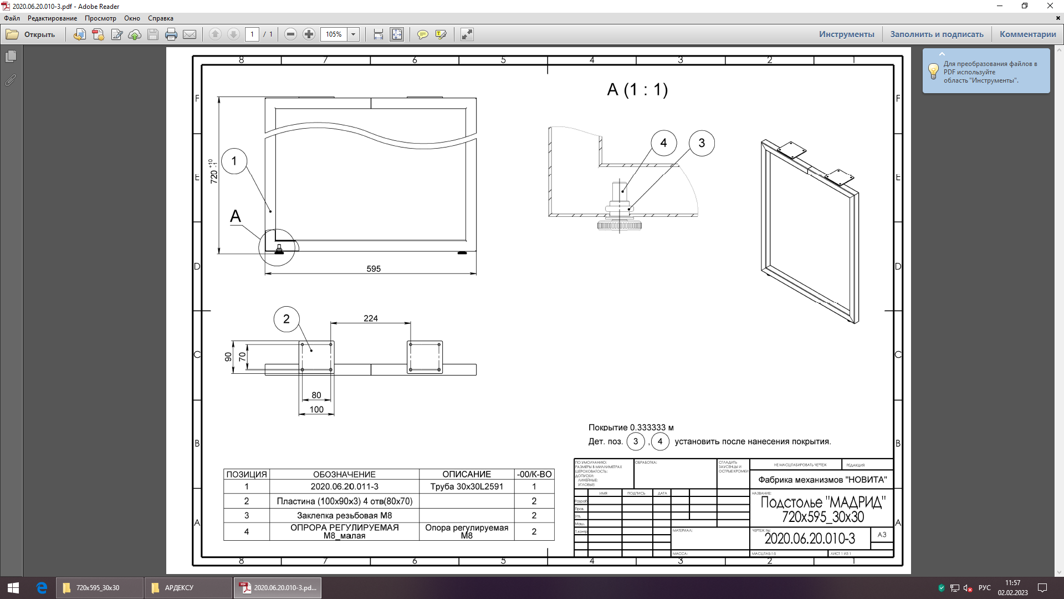Go to next page arrow
Image resolution: width=1064 pixels, height=599 pixels.
[x=233, y=34]
